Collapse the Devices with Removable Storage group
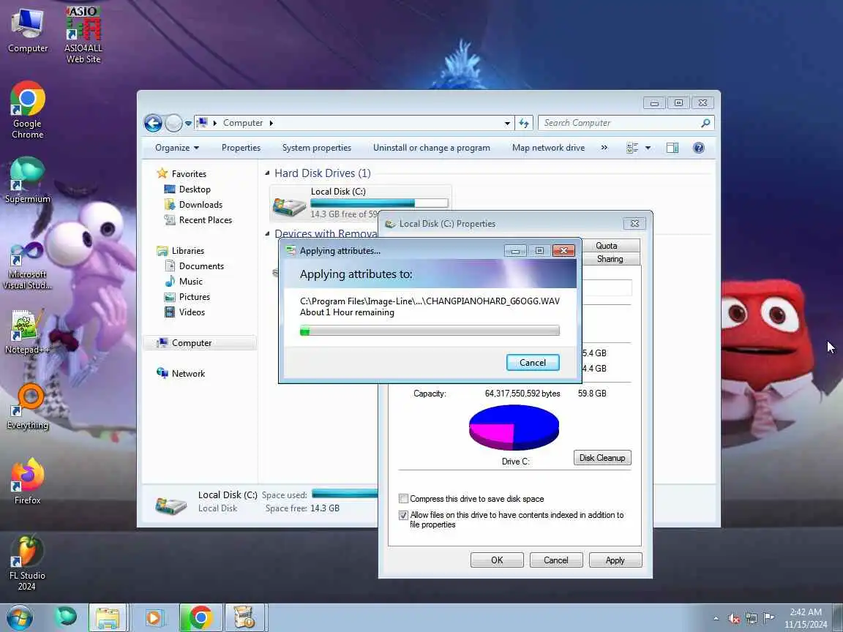 (x=267, y=234)
